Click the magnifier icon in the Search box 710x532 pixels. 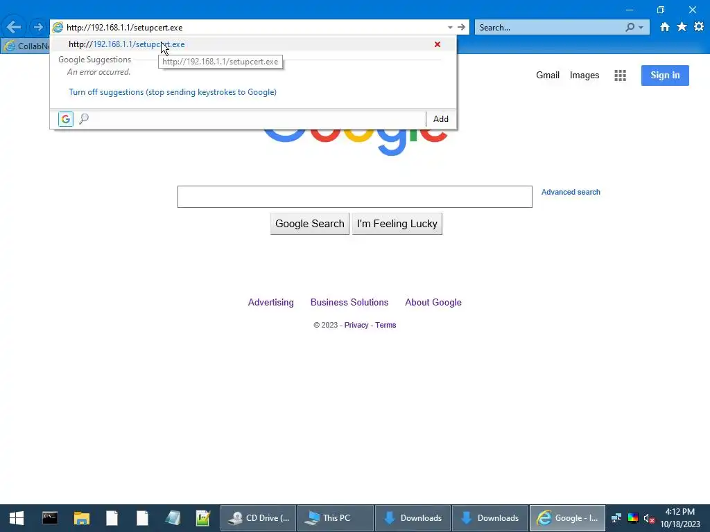point(630,27)
